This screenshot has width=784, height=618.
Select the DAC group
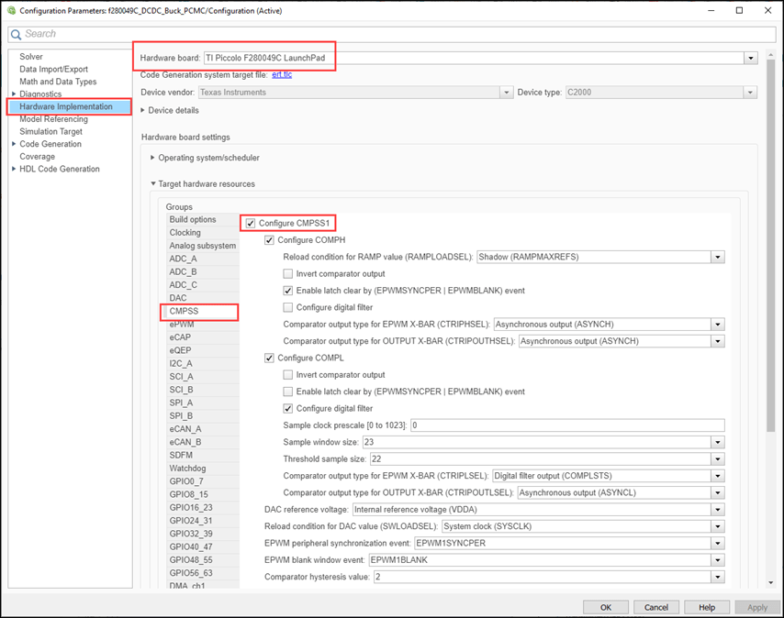point(203,298)
